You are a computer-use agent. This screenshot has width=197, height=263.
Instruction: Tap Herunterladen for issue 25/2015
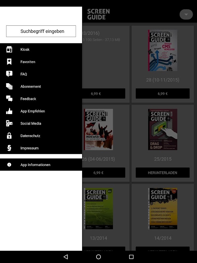tap(163, 173)
